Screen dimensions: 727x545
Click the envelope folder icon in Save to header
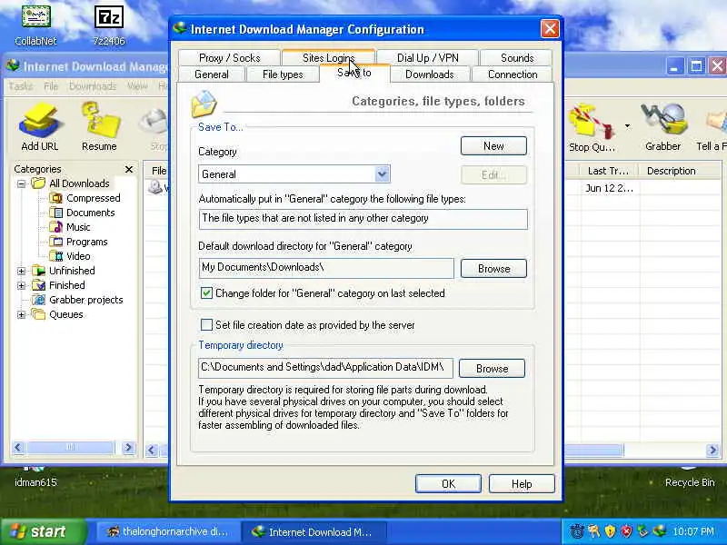point(204,104)
